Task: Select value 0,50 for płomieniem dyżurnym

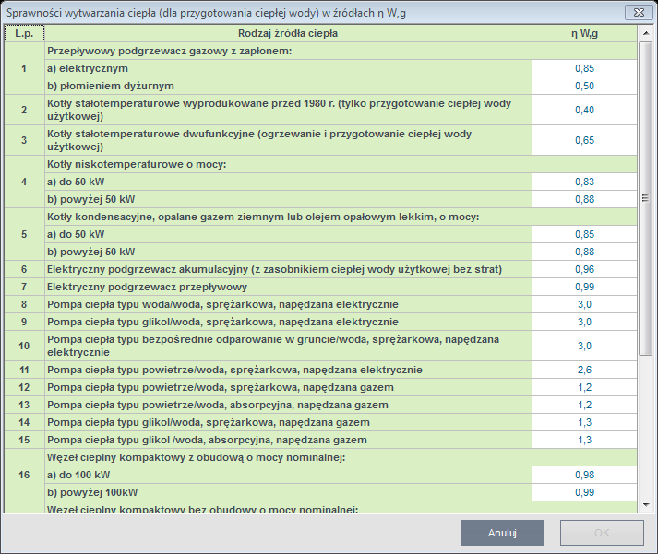Action: coord(584,86)
